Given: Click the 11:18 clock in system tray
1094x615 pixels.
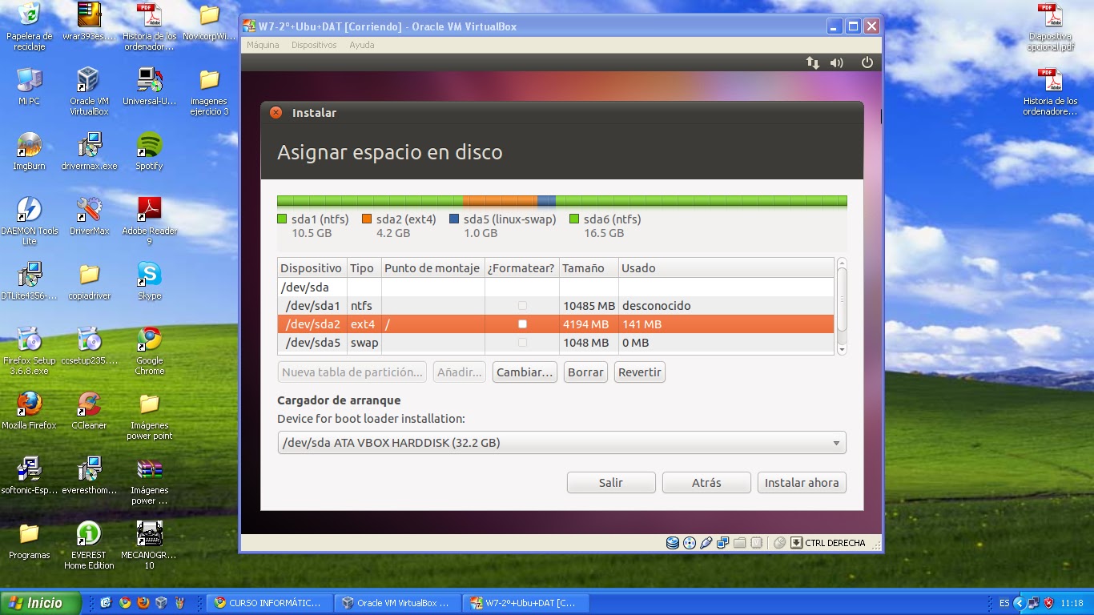Looking at the screenshot, I should pyautogui.click(x=1072, y=603).
